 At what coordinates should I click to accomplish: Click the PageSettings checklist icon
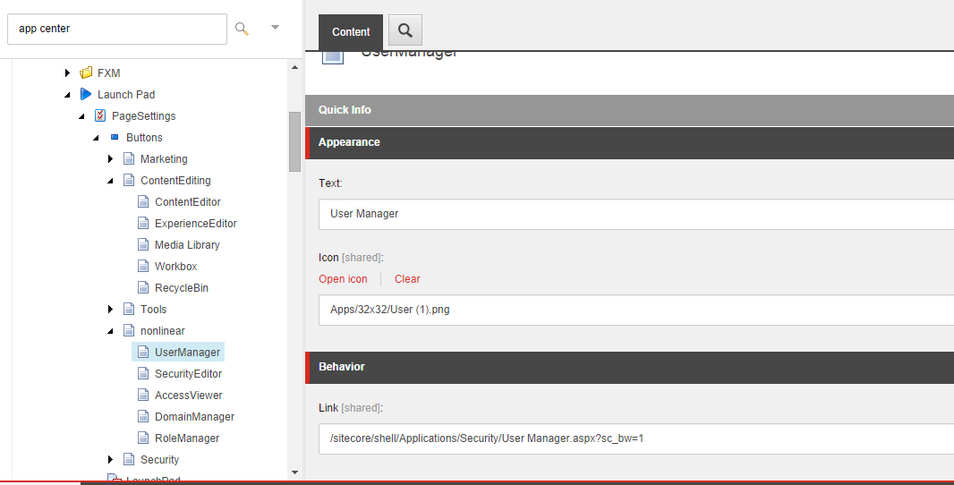100,115
